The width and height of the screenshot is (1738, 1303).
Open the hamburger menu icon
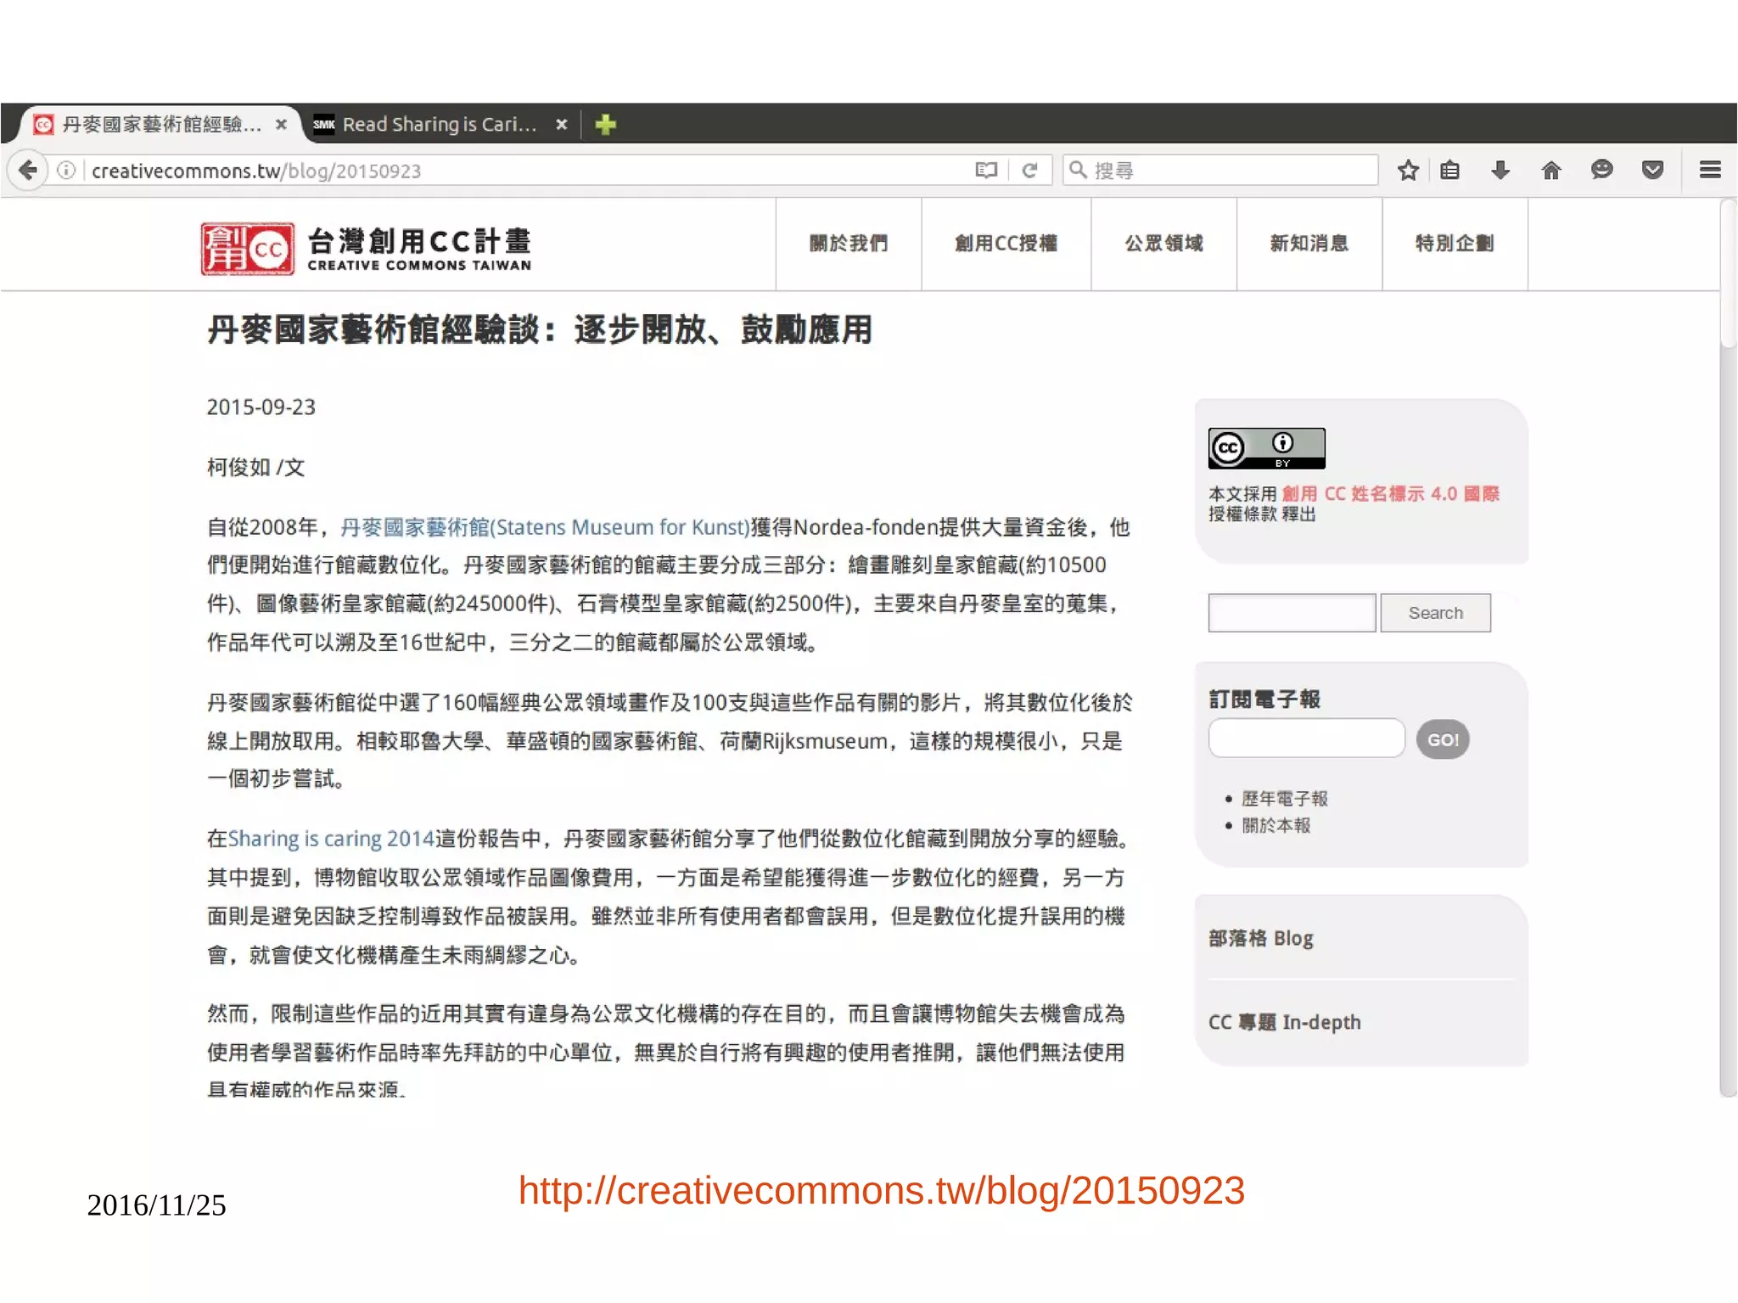click(x=1710, y=171)
